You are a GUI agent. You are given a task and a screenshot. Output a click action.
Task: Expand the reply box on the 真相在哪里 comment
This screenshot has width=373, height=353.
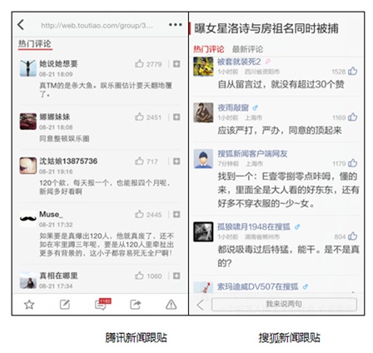tap(177, 276)
